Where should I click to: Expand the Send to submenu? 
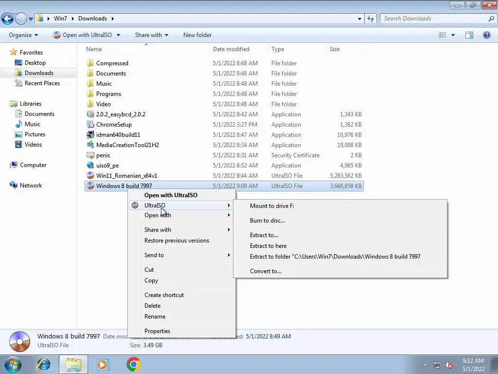click(182, 255)
